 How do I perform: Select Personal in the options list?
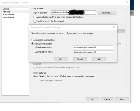pyautogui.click(x=6, y=12)
